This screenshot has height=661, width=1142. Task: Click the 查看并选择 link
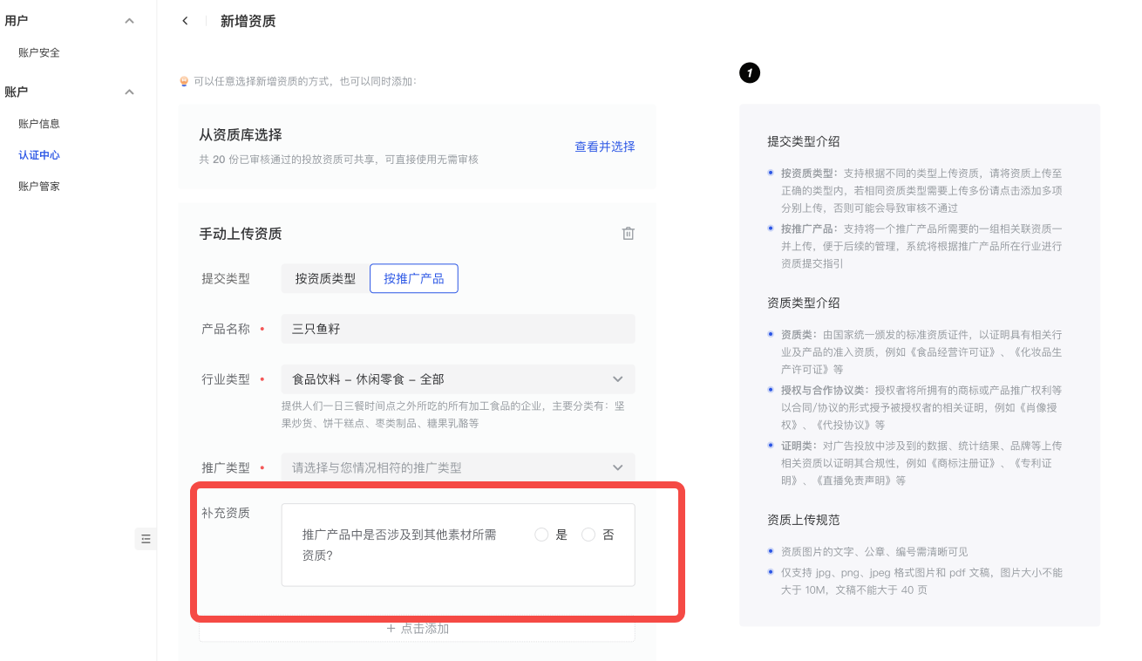pos(604,147)
